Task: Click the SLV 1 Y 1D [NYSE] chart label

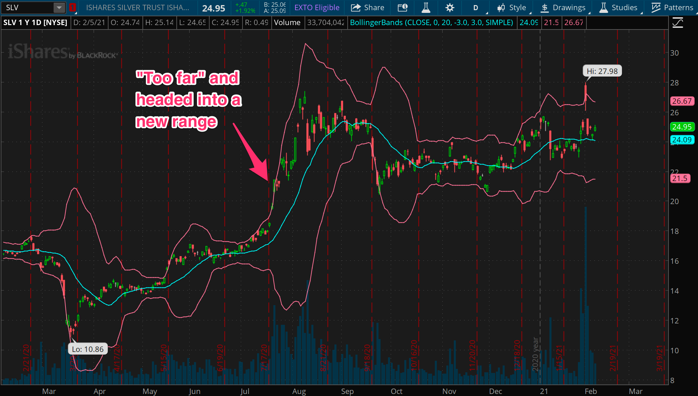Action: pos(35,23)
